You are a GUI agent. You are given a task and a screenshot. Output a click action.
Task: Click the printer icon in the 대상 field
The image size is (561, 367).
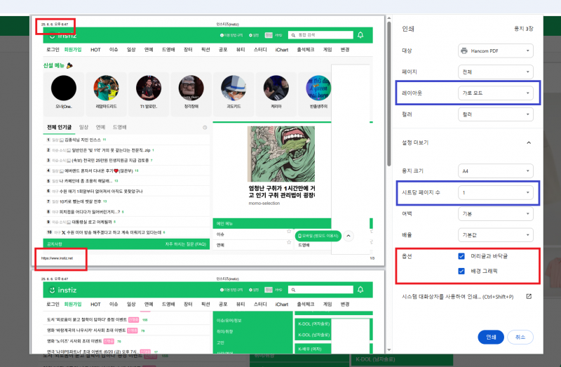(x=464, y=51)
